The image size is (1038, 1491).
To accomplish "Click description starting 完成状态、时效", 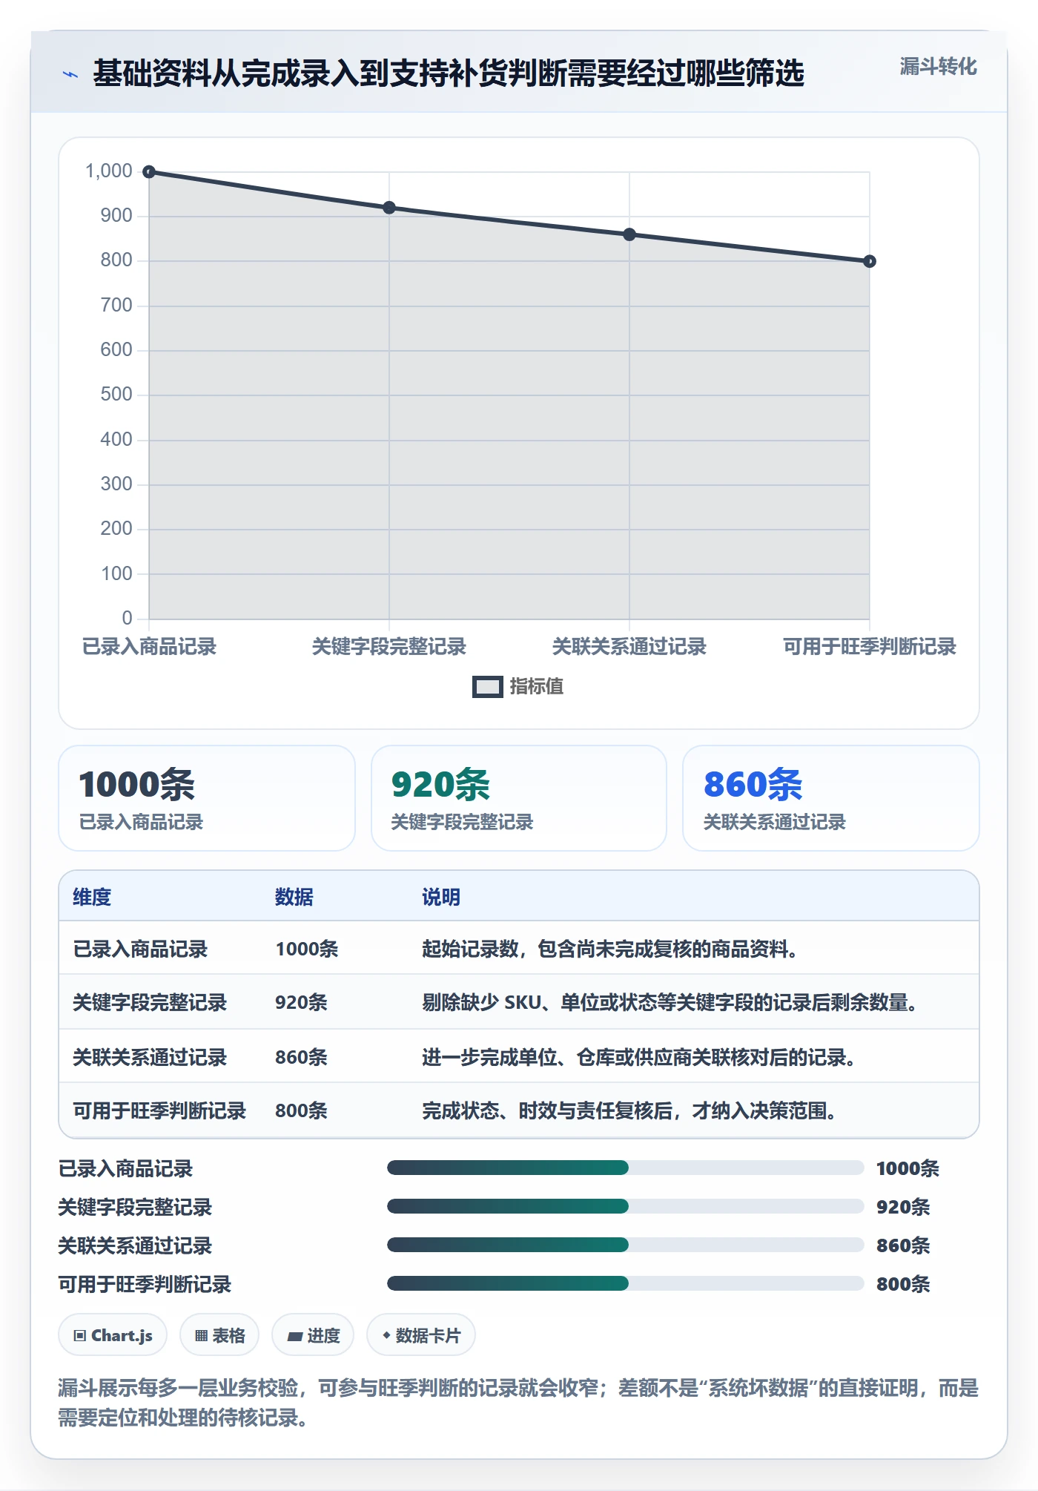I will click(630, 1110).
